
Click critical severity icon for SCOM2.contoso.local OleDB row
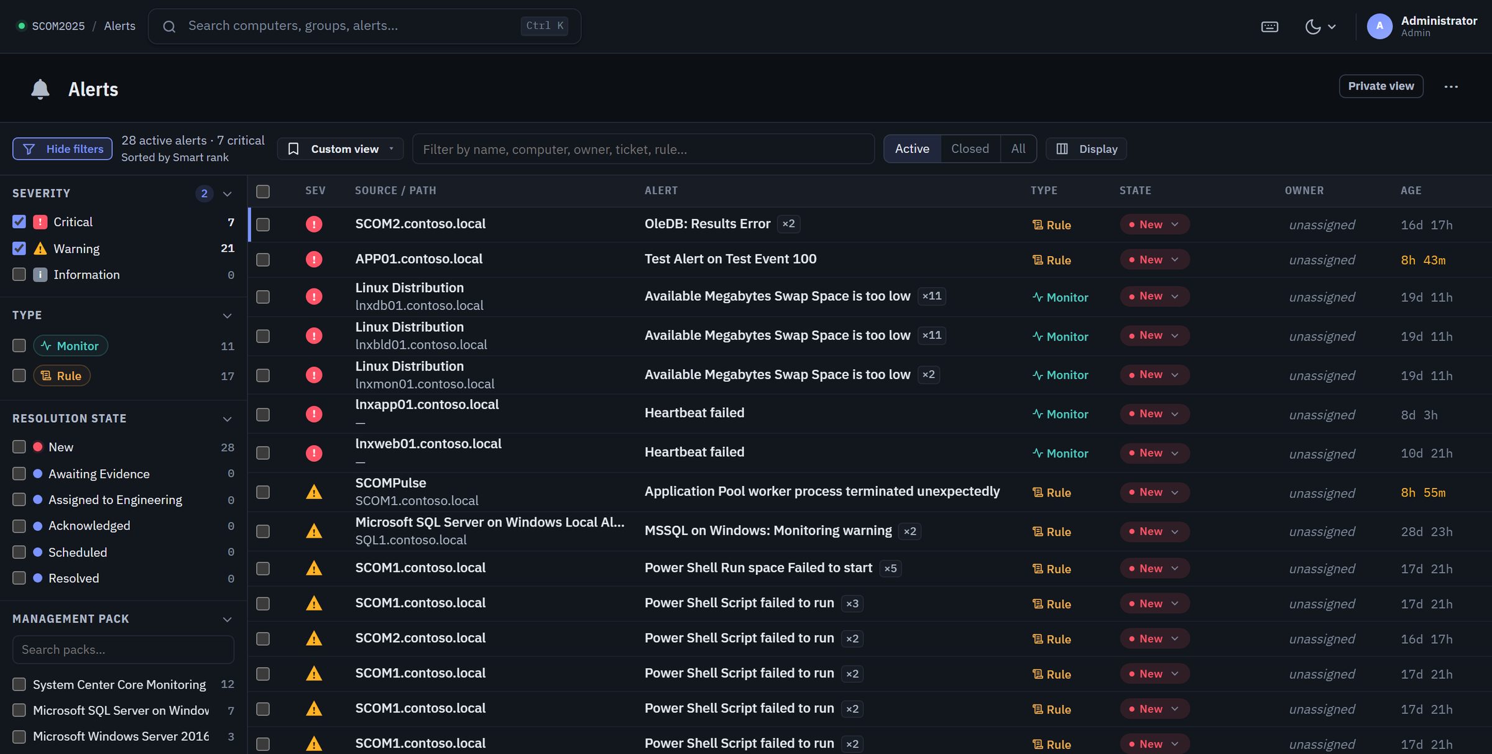point(314,224)
